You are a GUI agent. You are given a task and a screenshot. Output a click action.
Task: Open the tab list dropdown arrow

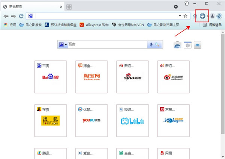[x=176, y=7]
